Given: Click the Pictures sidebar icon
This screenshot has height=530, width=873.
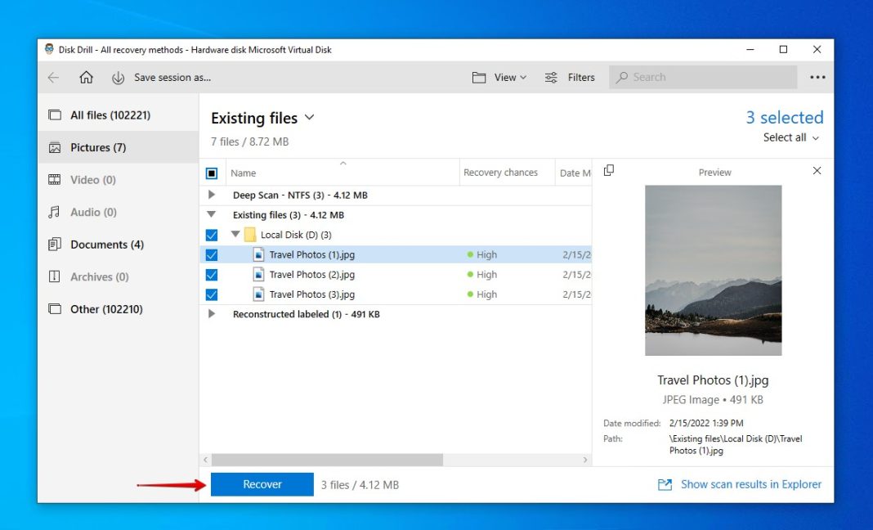Looking at the screenshot, I should 55,147.
